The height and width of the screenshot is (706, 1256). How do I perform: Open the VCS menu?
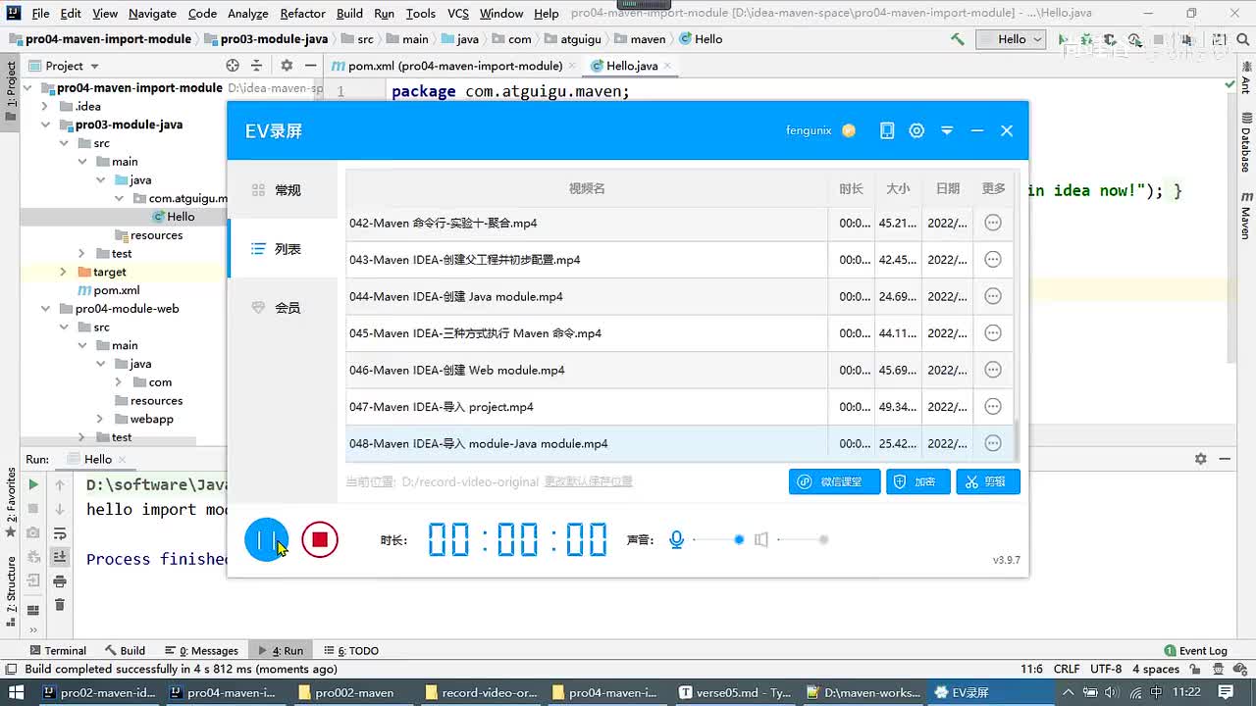(458, 14)
